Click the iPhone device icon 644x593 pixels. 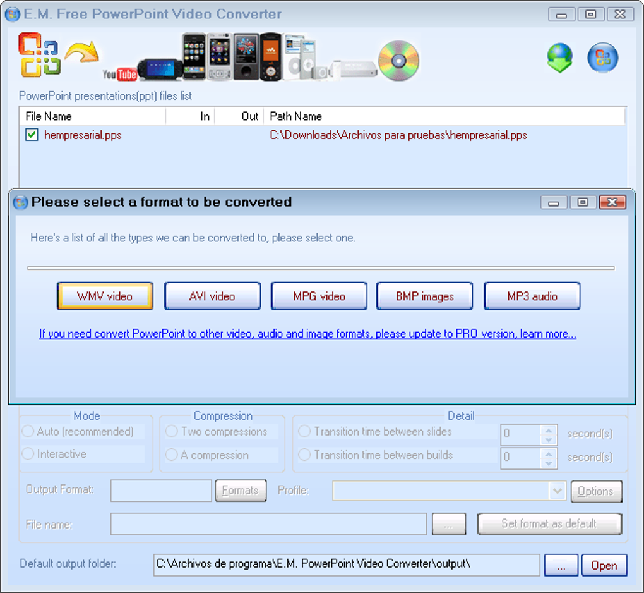pos(194,56)
